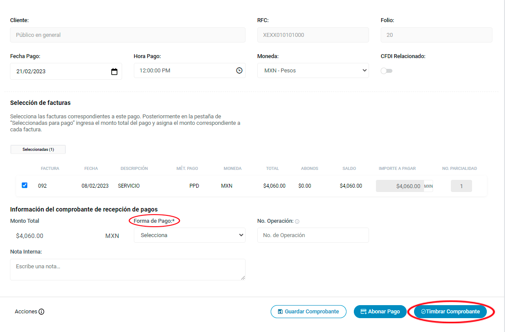Image resolution: width=505 pixels, height=332 pixels.
Task: Switch to the Seleccionadas (1) tab
Action: tap(38, 149)
